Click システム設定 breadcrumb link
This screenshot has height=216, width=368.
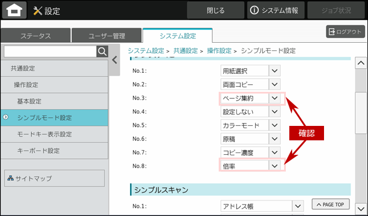click(146, 51)
